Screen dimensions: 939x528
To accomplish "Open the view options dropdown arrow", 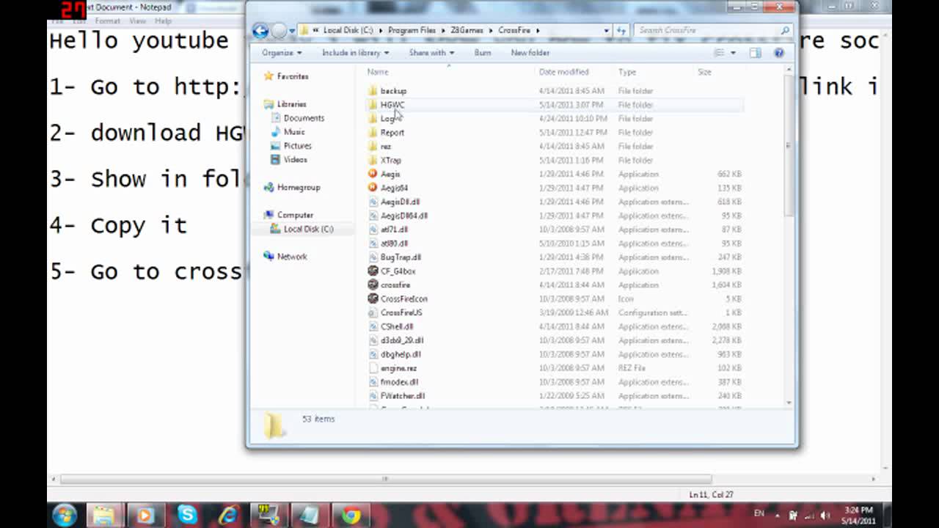I will click(732, 53).
